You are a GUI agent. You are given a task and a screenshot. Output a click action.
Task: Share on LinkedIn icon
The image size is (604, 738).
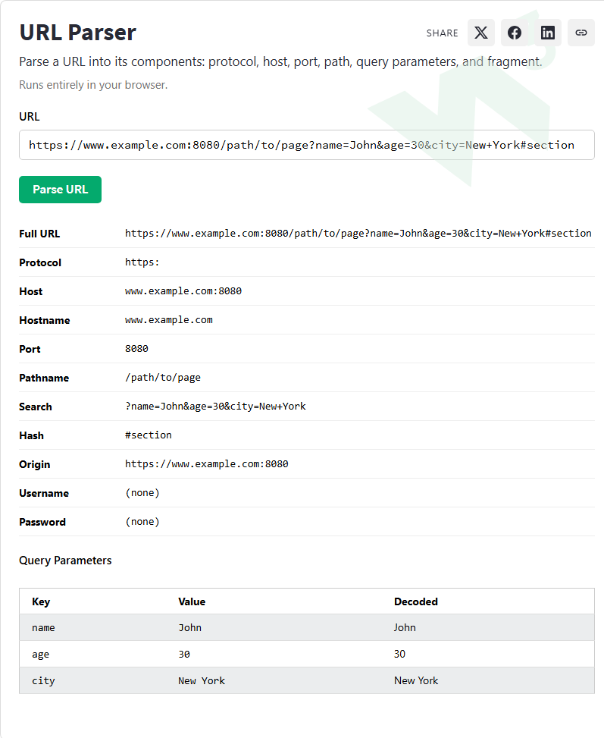(x=548, y=33)
